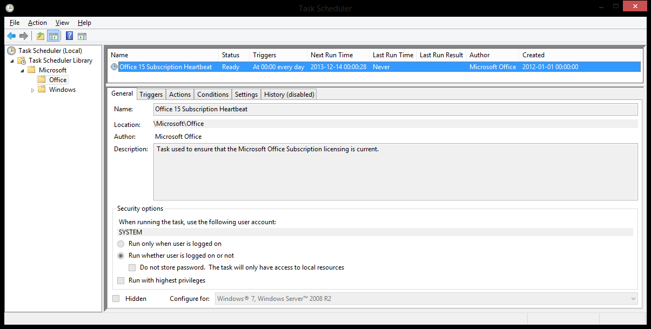Viewport: 651px width, 329px height.
Task: Click the Forward arrow toolbar icon
Action: pyautogui.click(x=24, y=36)
